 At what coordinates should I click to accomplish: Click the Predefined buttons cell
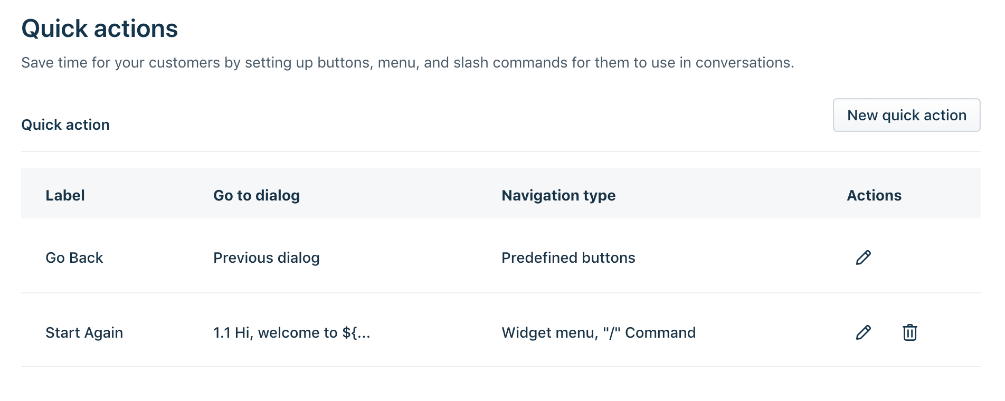click(x=568, y=257)
